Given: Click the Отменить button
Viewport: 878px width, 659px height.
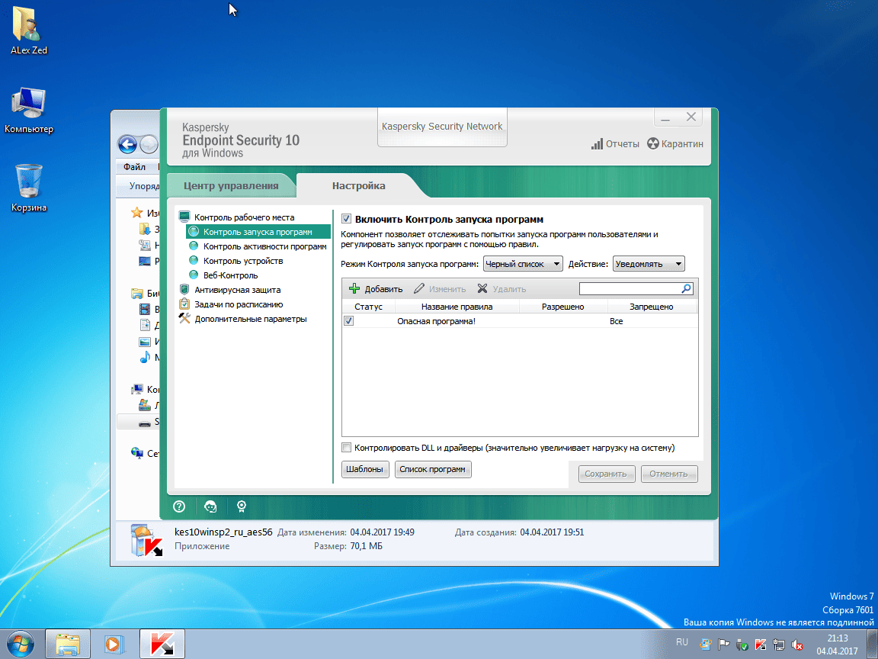Looking at the screenshot, I should click(x=669, y=474).
